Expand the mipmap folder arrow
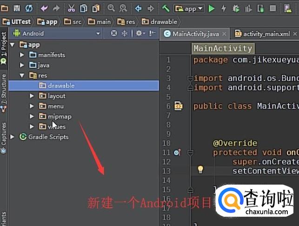Viewport: 299px width, 226px height. pos(32,116)
